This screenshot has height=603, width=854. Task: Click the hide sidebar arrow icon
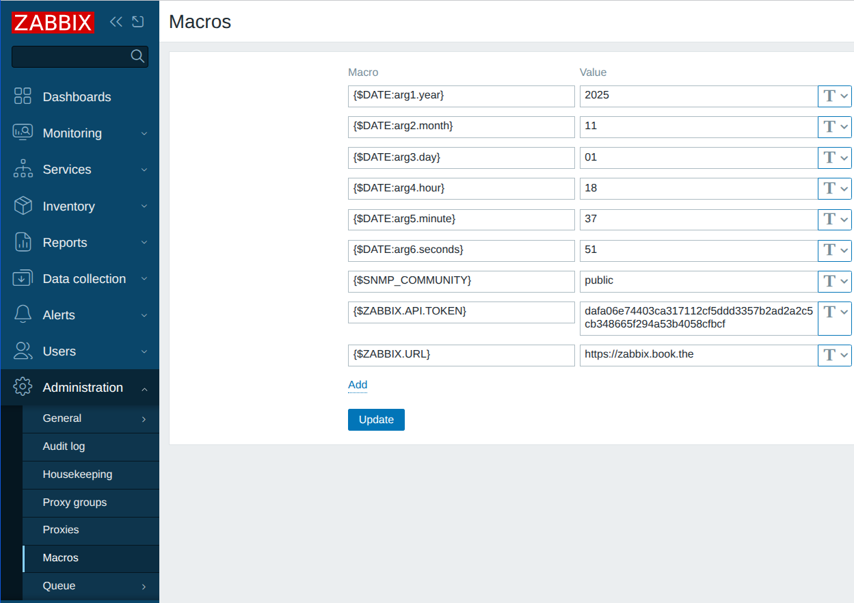pos(138,22)
